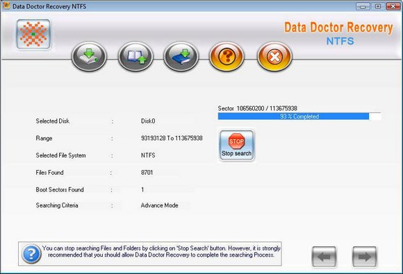Go forward with the right arrow button

365,257
